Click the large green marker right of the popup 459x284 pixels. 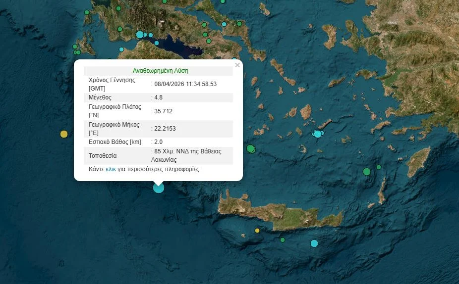[251, 148]
